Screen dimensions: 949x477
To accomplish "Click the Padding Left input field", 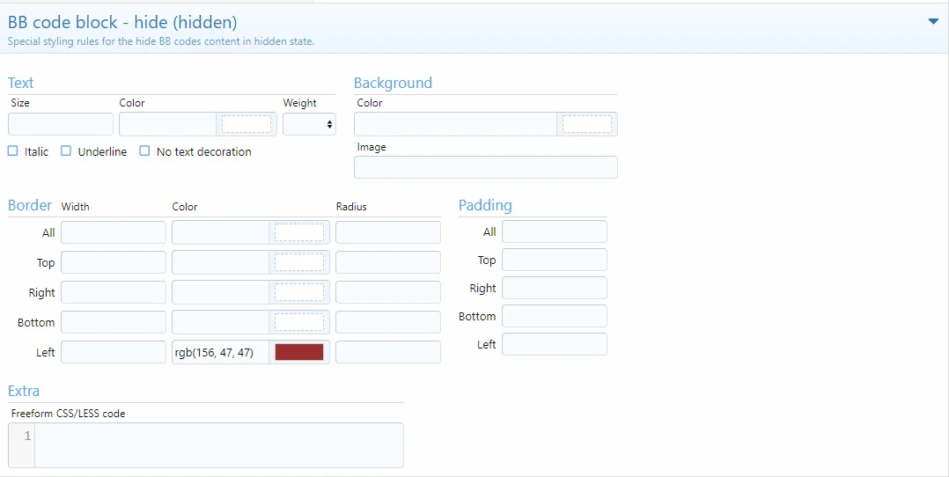I will click(x=554, y=344).
